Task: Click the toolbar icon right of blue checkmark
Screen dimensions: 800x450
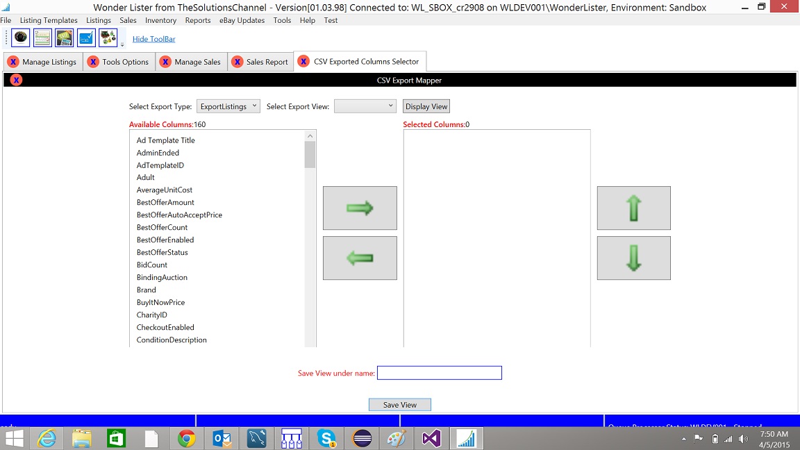Action: [x=108, y=37]
